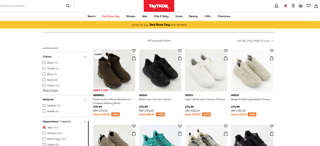The width and height of the screenshot is (320, 146).
Task: Go to the Clearance menu item
Action: pyautogui.click(x=224, y=16)
